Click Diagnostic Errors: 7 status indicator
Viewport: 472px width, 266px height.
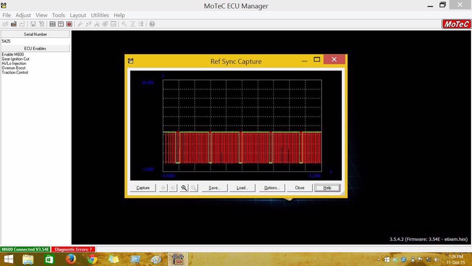pos(73,249)
